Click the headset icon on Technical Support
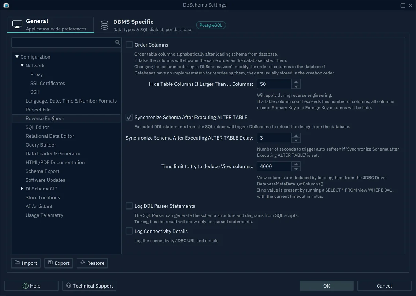416x296 pixels. pos(68,285)
